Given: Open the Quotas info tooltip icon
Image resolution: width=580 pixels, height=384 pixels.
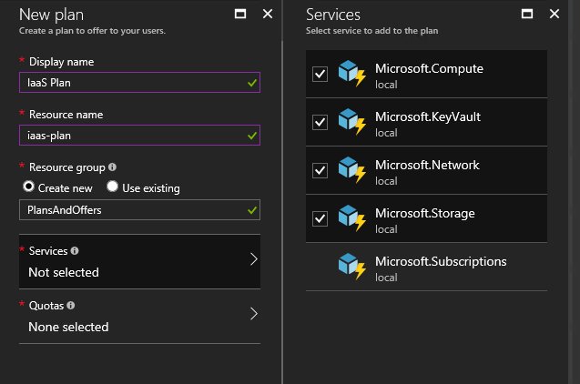Looking at the screenshot, I should click(71, 306).
